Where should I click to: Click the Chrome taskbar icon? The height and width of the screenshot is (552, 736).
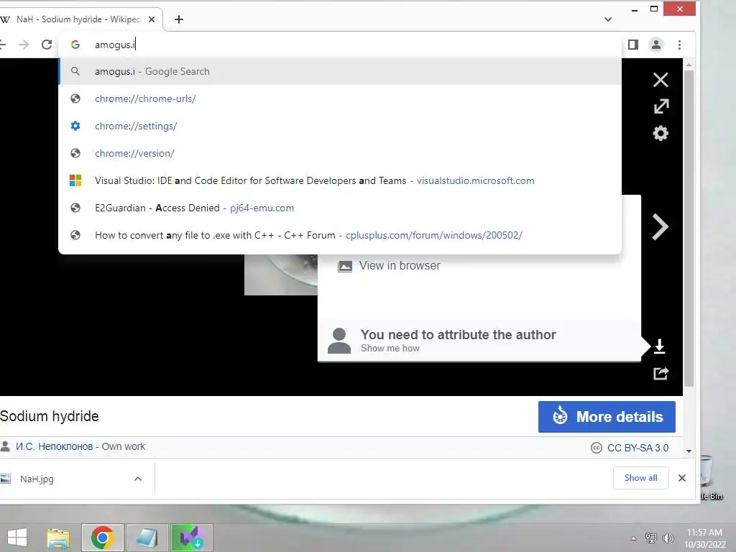[103, 538]
